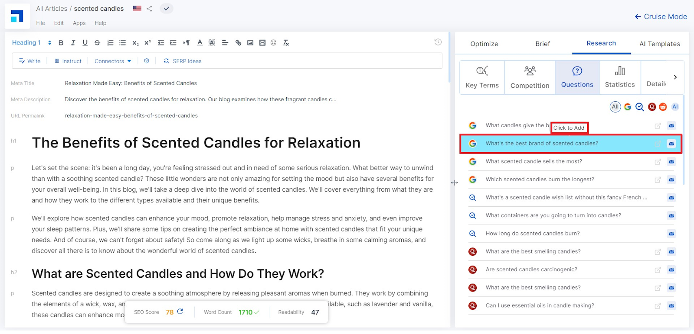Open external link for "Are scented candles carcinogenic?"
The image size is (694, 334).
click(658, 270)
